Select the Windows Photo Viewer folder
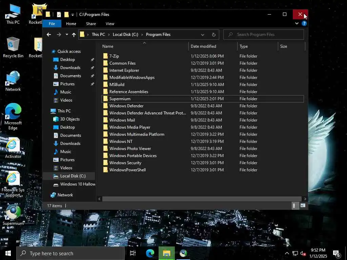Screen dimensions: 347x260 203,149
